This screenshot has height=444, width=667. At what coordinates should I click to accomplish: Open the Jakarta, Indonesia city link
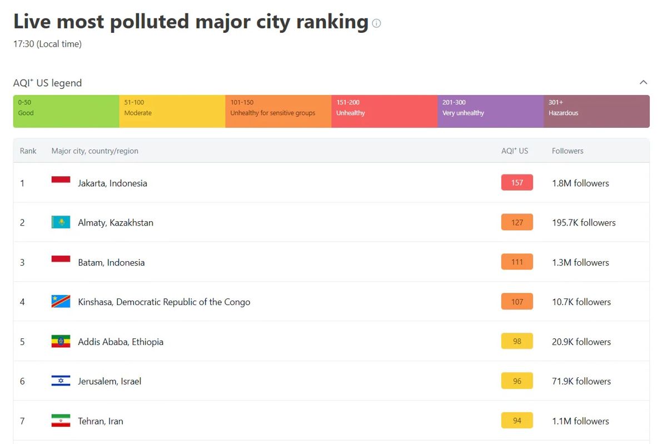tap(112, 183)
